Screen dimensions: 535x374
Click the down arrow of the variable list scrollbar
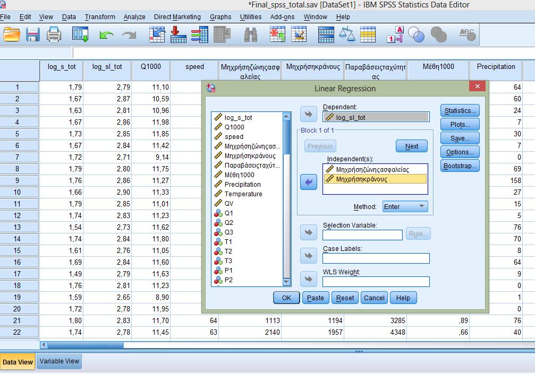[286, 282]
